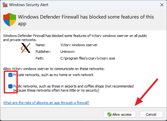Click the UAC shield on Allow access
Image resolution: width=167 pixels, height=121 pixels.
[109, 114]
